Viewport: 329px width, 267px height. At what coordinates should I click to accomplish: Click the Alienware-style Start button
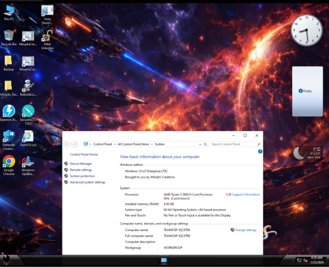(6, 260)
